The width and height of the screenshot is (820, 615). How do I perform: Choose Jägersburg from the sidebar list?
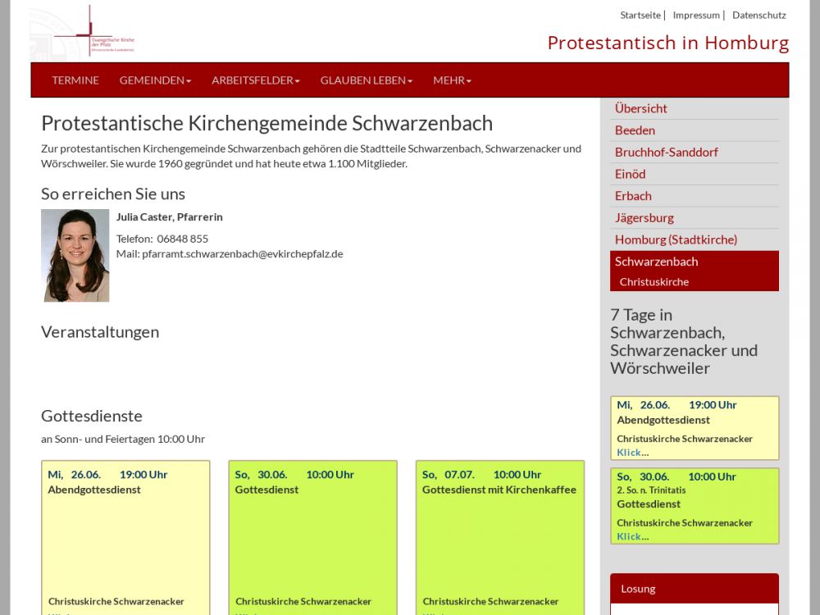pyautogui.click(x=644, y=218)
